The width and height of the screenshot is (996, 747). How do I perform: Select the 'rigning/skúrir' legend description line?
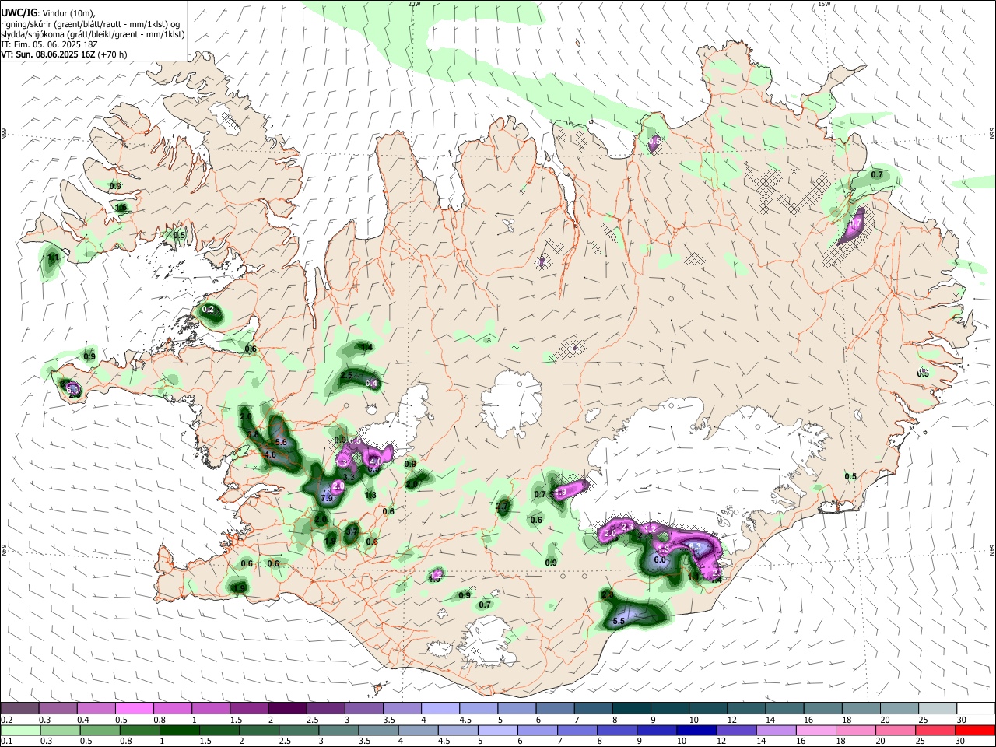click(90, 24)
